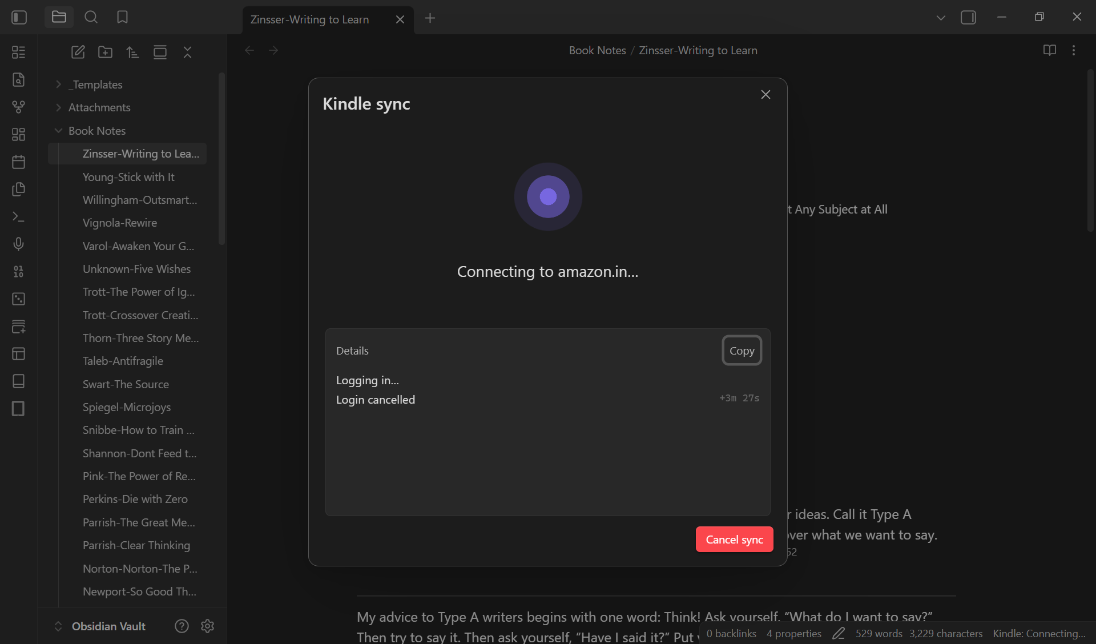Click the checklist icon in the ribbon
The height and width of the screenshot is (644, 1096).
(18, 52)
